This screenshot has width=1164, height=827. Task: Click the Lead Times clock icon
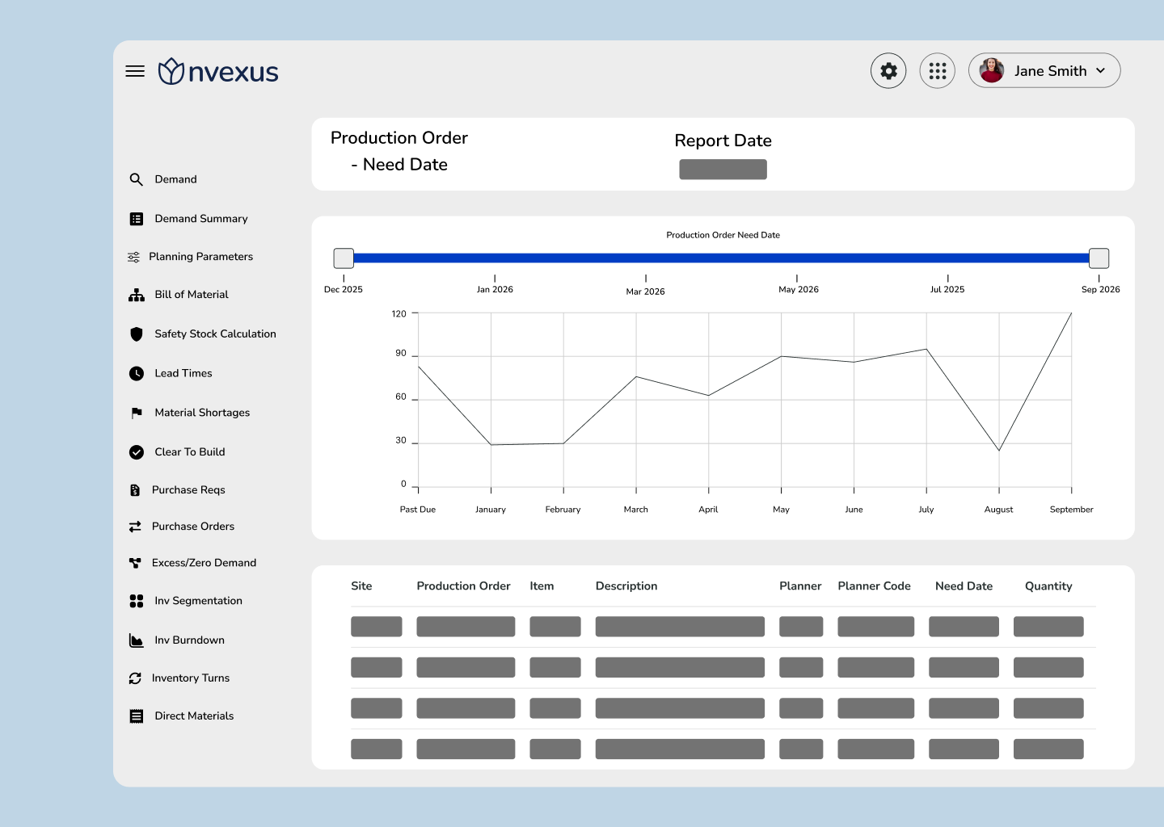[x=137, y=373]
